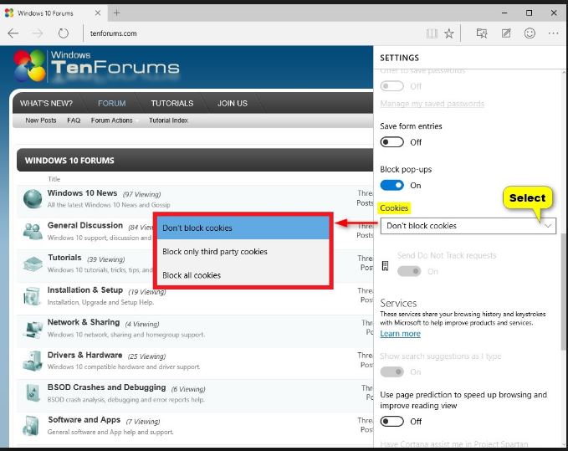Viewport: 568px width, 451px height.
Task: Select Block only third party cookies
Action: tap(243, 251)
